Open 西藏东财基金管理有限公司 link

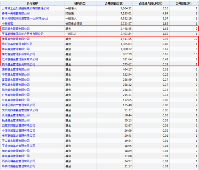pyautogui.click(x=18, y=126)
